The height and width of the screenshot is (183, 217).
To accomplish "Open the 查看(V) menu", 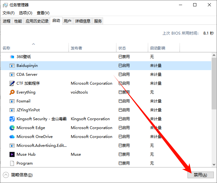I will 43,13.
